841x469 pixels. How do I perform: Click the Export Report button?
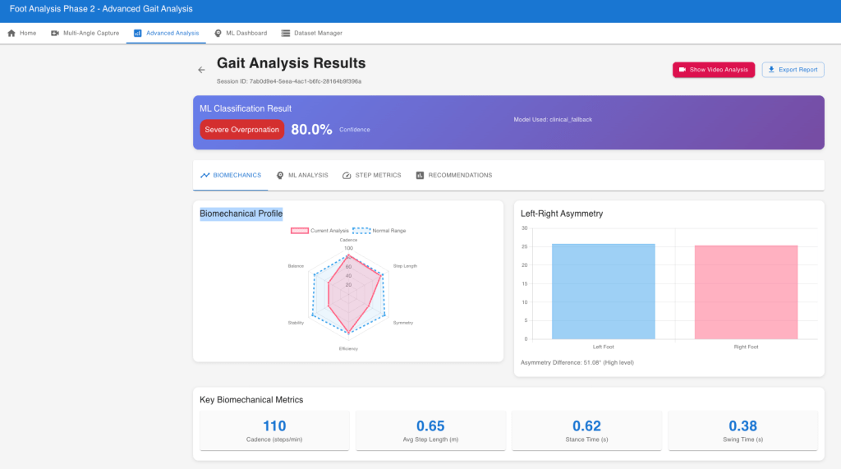(x=793, y=70)
